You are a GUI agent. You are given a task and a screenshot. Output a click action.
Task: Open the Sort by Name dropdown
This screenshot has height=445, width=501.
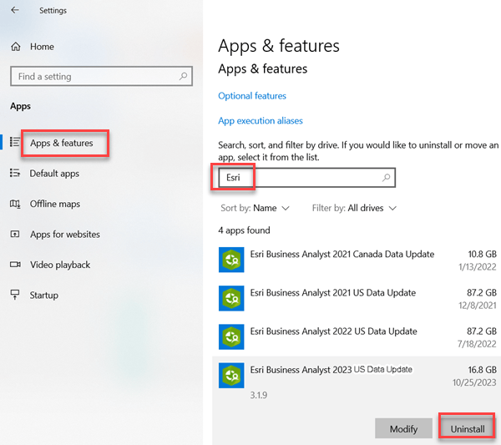[255, 208]
